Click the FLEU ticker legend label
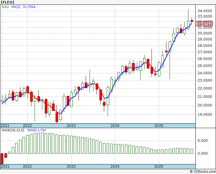This screenshot has height=174, width=216. click(x=5, y=7)
